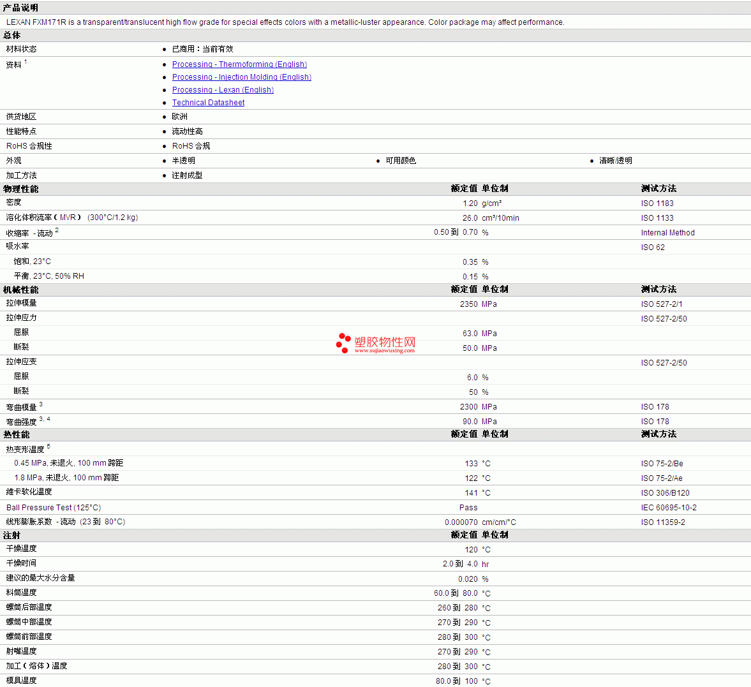Select the 物理性能 section header

click(x=20, y=189)
